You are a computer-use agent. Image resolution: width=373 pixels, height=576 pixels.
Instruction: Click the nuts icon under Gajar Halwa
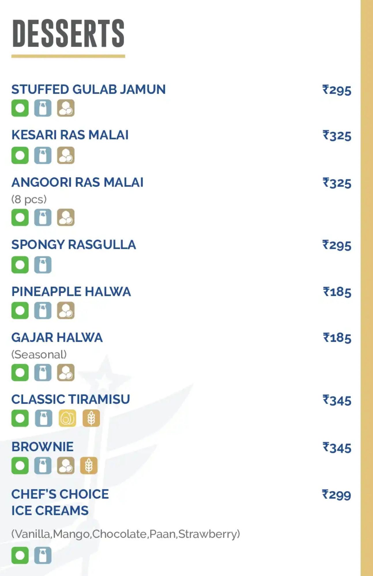coord(66,372)
